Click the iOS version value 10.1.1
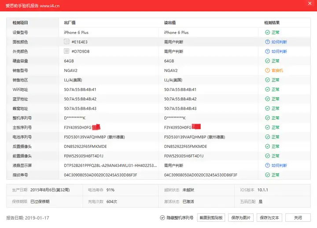Screen dimensions: 317x228 [262, 190]
